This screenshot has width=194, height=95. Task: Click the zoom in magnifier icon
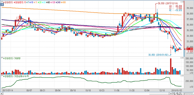[x=177, y=93]
